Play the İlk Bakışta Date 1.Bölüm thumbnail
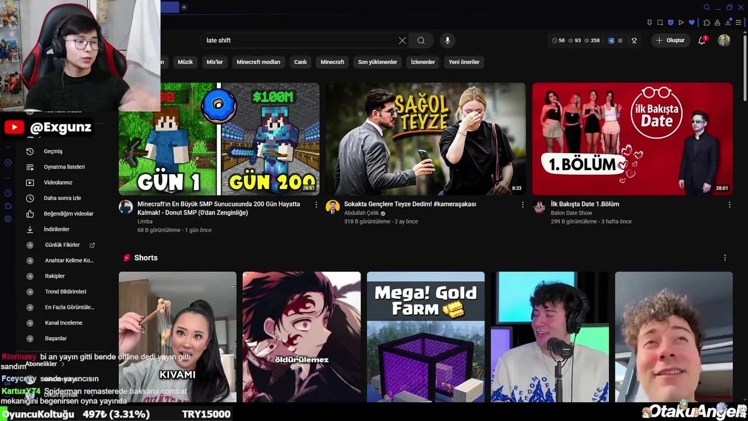The height and width of the screenshot is (421, 748). tap(632, 139)
